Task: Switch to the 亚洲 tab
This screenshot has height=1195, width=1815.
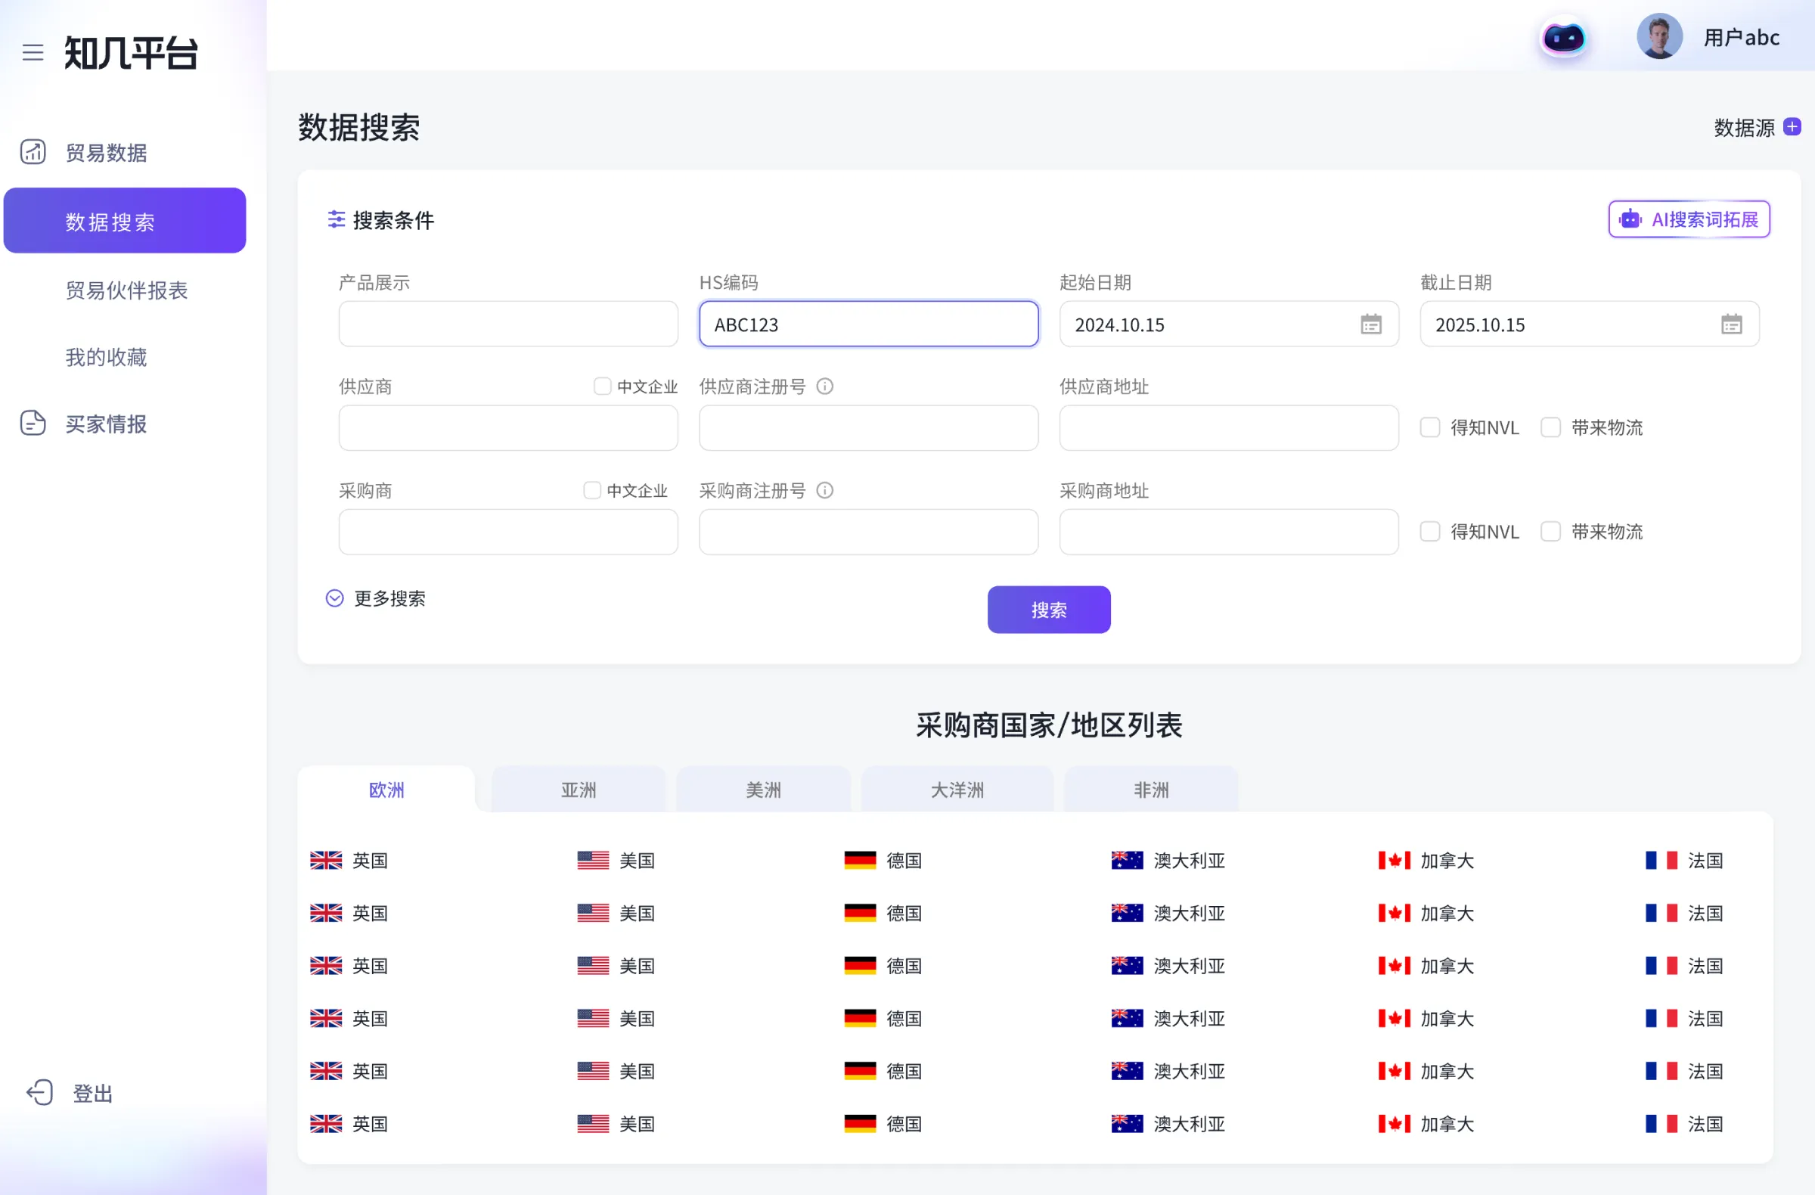Action: tap(578, 790)
